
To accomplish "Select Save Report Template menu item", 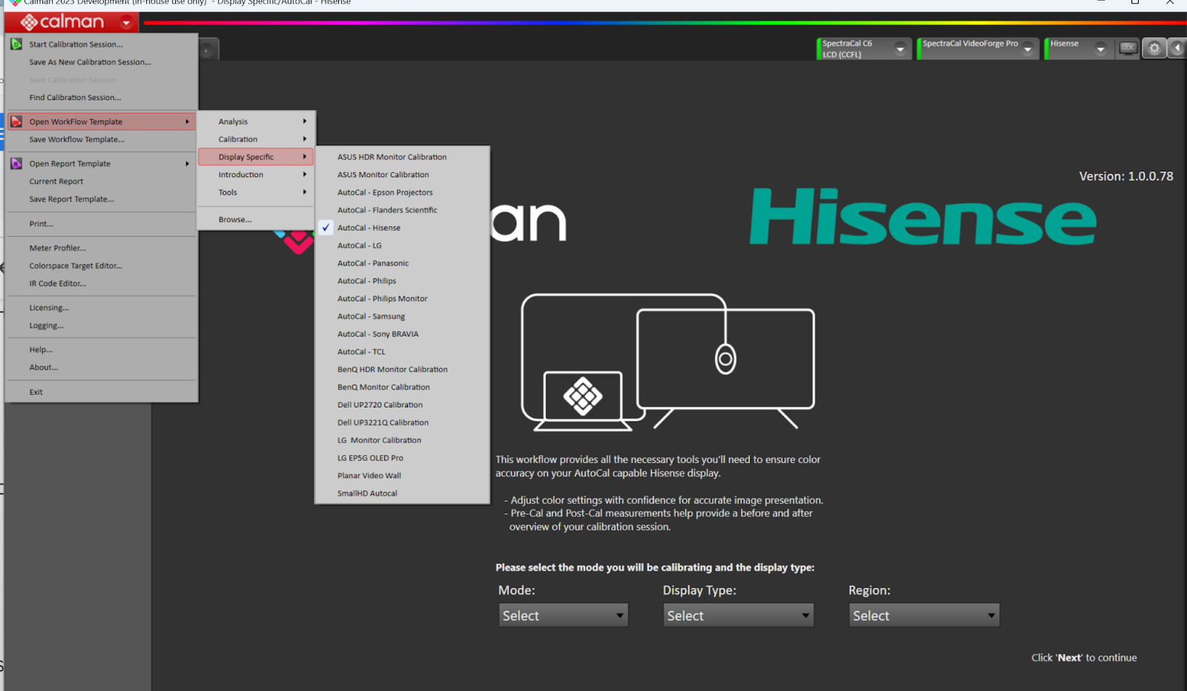I will click(x=102, y=200).
